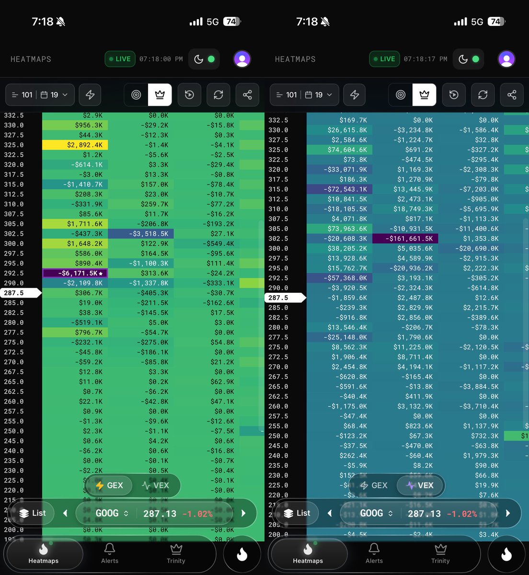This screenshot has height=575, width=529.
Task: Advance the ticker using the right arrow
Action: coord(243,513)
